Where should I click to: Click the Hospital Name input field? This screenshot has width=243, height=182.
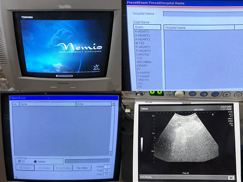point(203,14)
